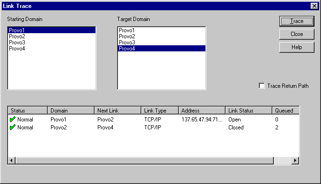The image size is (321, 184).
Task: Close the Link Trace window via X
Action: (314, 6)
